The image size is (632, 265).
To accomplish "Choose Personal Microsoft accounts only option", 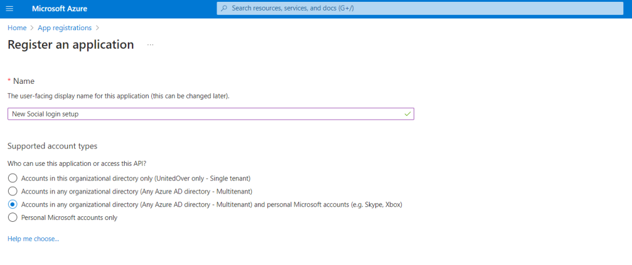I will (12, 218).
